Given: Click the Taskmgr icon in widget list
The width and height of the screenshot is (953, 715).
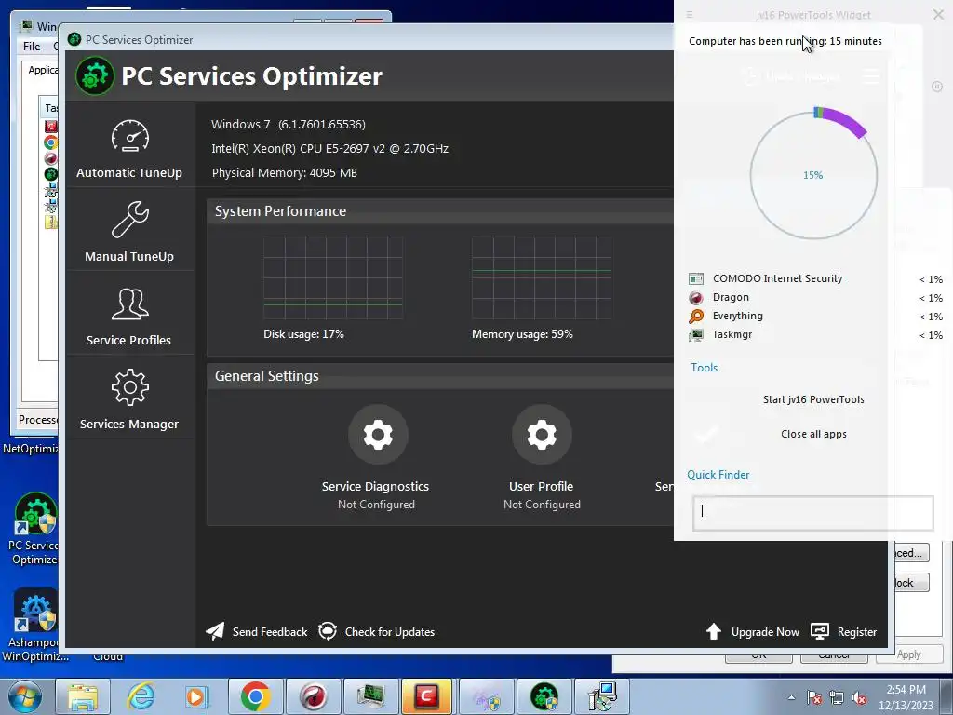Looking at the screenshot, I should (696, 335).
